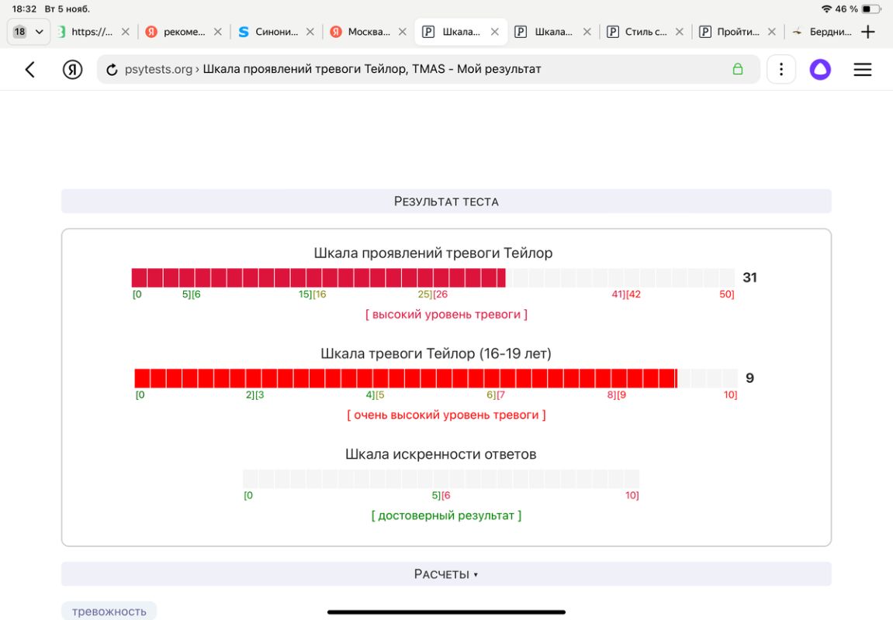Reload the page with the refresh icon
Screen dimensions: 893x620
112,70
